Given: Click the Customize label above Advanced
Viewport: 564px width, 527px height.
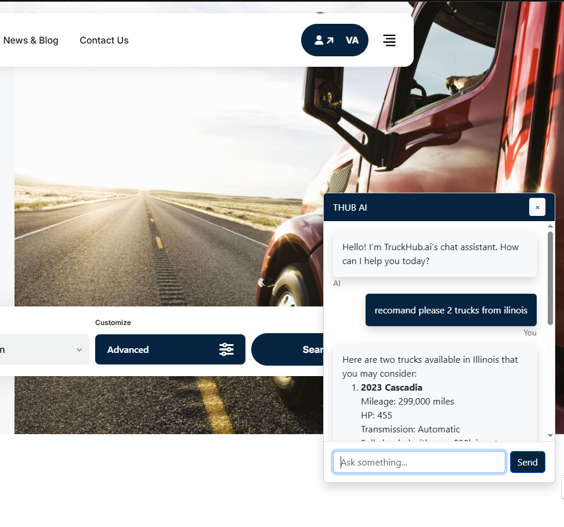Looking at the screenshot, I should 113,322.
